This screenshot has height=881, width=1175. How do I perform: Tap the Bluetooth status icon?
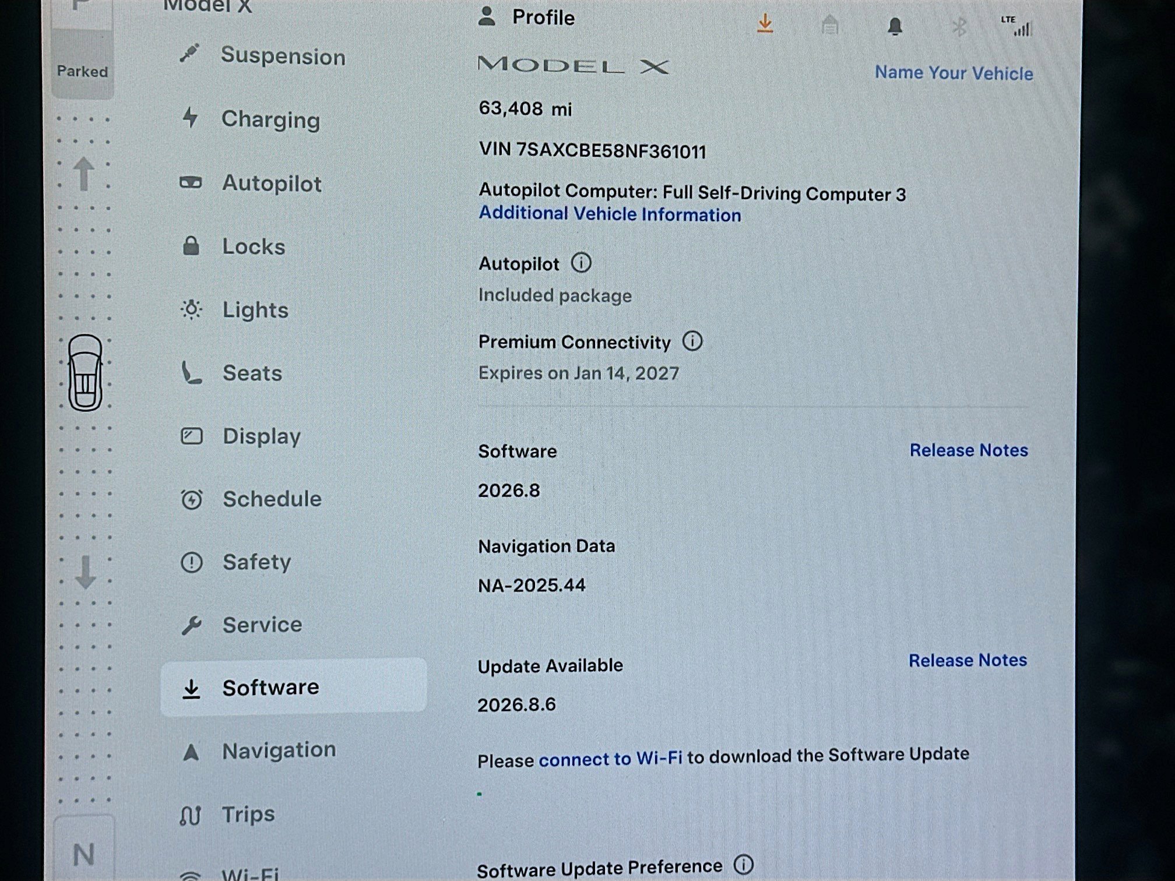click(959, 27)
